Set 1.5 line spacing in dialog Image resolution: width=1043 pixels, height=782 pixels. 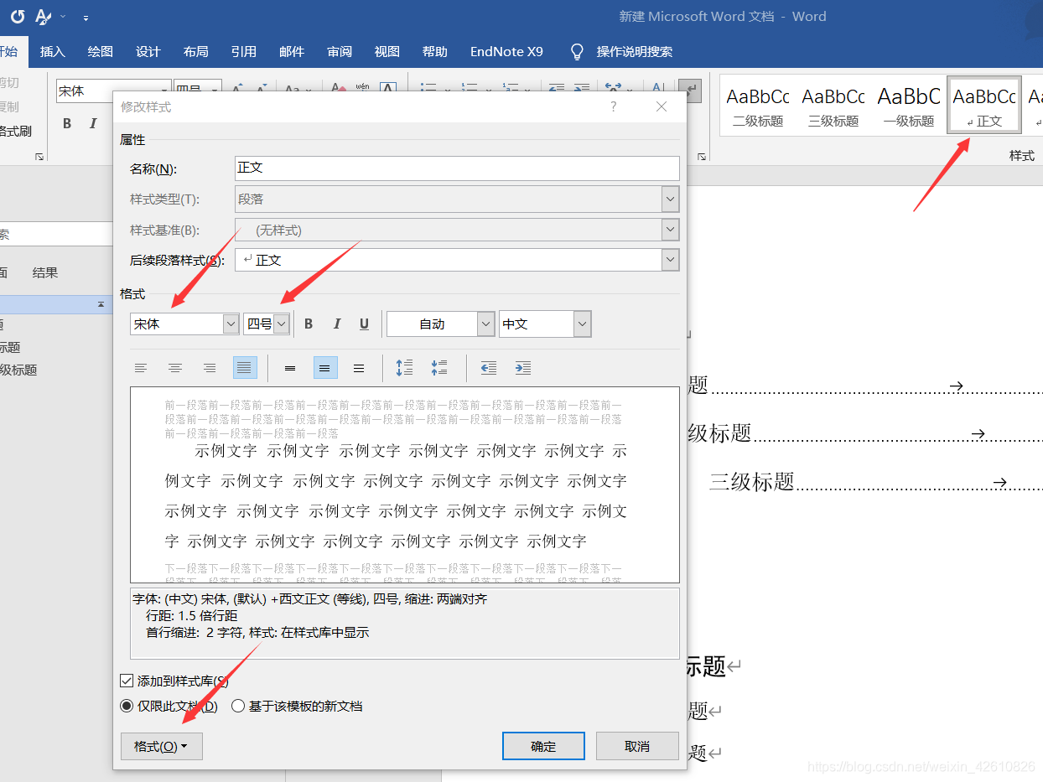(325, 367)
